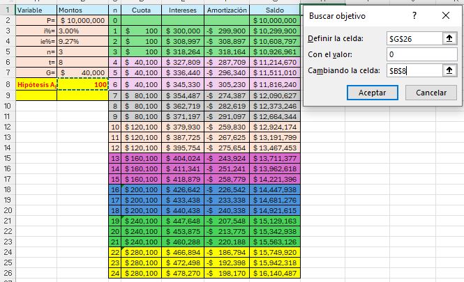Image resolution: width=464 pixels, height=282 pixels.
Task: Close the Buscar objetivo dialog with X
Action: coord(446,15)
